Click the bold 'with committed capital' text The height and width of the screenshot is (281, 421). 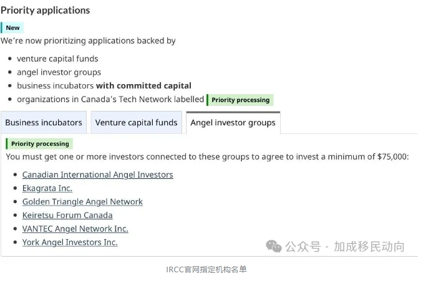tap(143, 85)
